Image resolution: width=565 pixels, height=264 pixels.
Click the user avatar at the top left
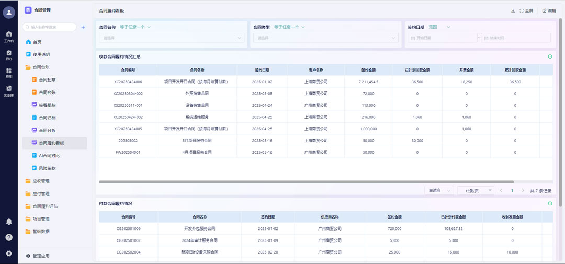[9, 13]
